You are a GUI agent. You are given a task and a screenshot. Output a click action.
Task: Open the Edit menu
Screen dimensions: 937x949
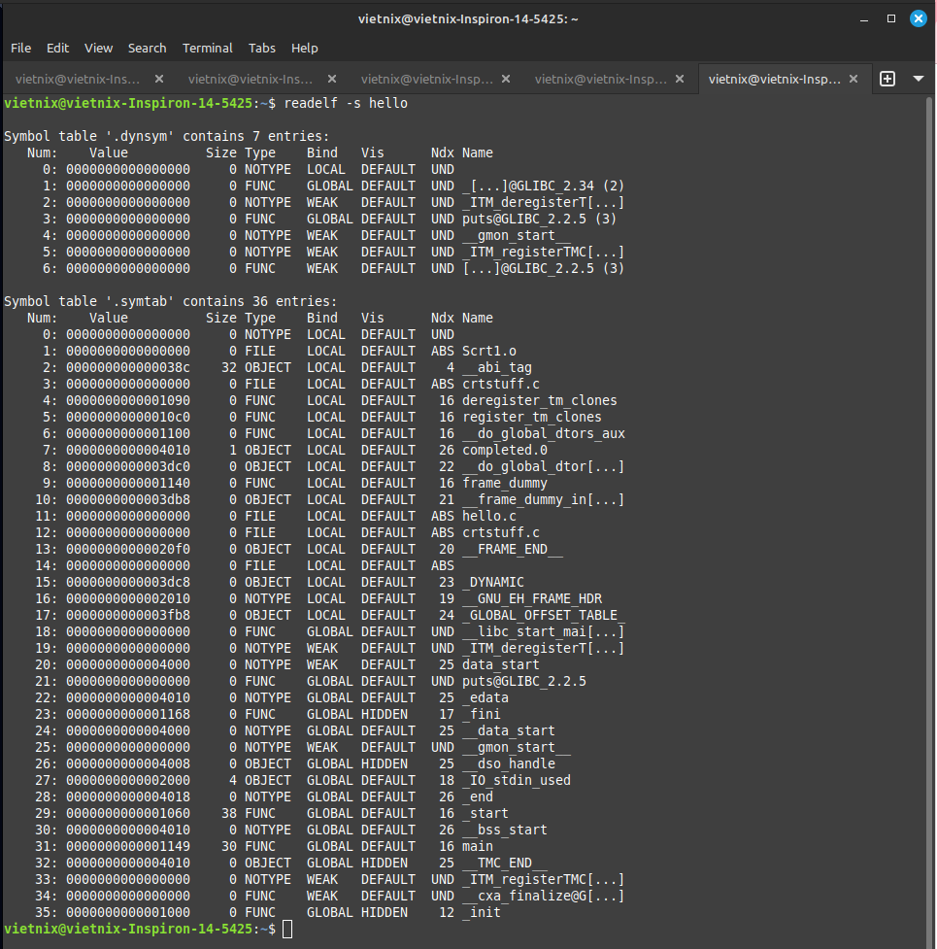point(57,48)
